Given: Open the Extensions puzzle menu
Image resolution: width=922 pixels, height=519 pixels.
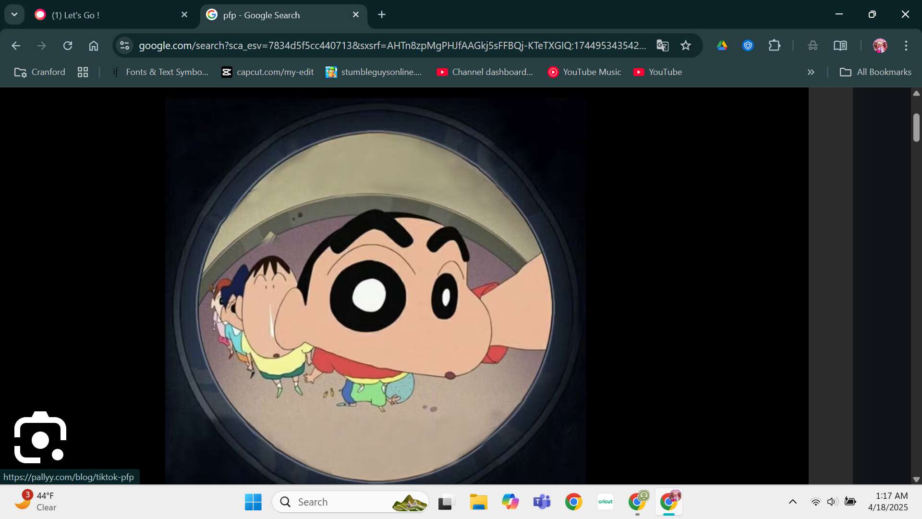Looking at the screenshot, I should point(774,46).
